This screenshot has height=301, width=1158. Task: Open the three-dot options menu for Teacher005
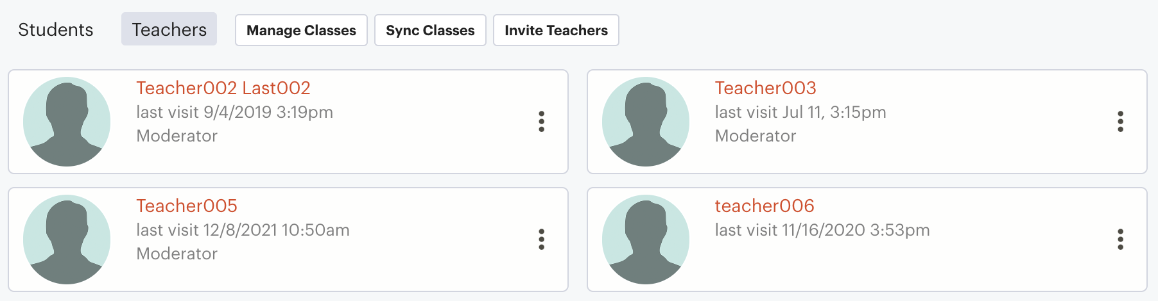[542, 240]
